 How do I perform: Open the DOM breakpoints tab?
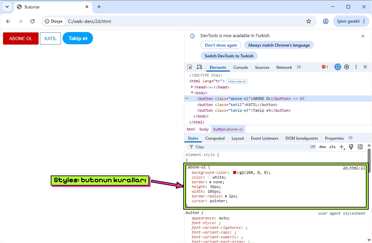tap(302, 138)
